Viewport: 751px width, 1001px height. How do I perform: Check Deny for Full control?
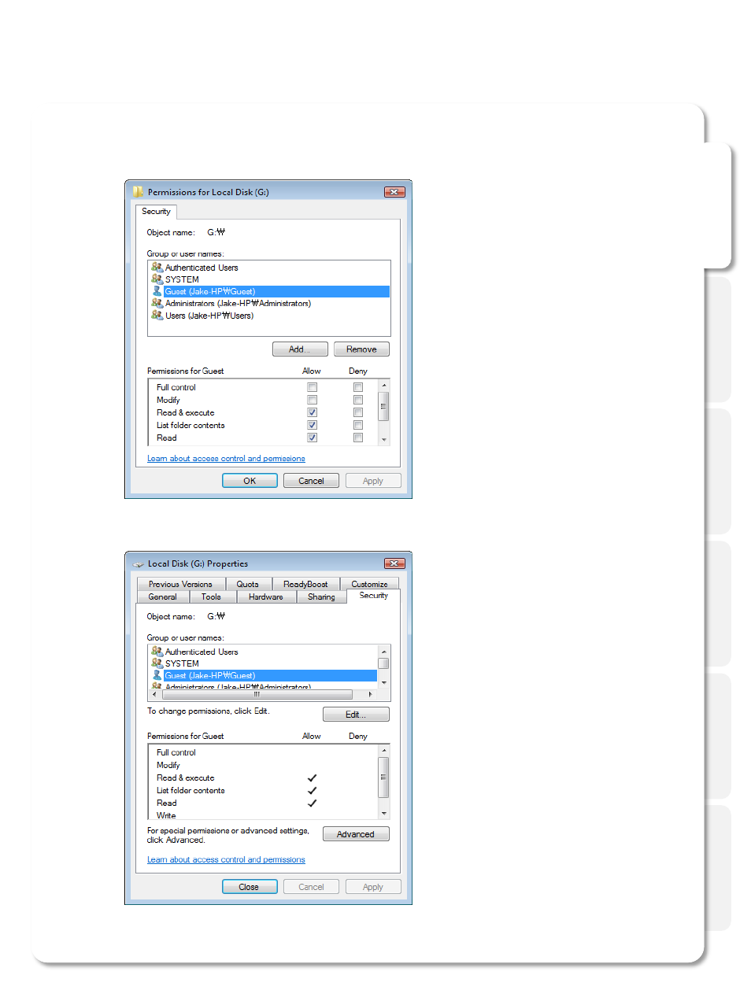pyautogui.click(x=358, y=387)
